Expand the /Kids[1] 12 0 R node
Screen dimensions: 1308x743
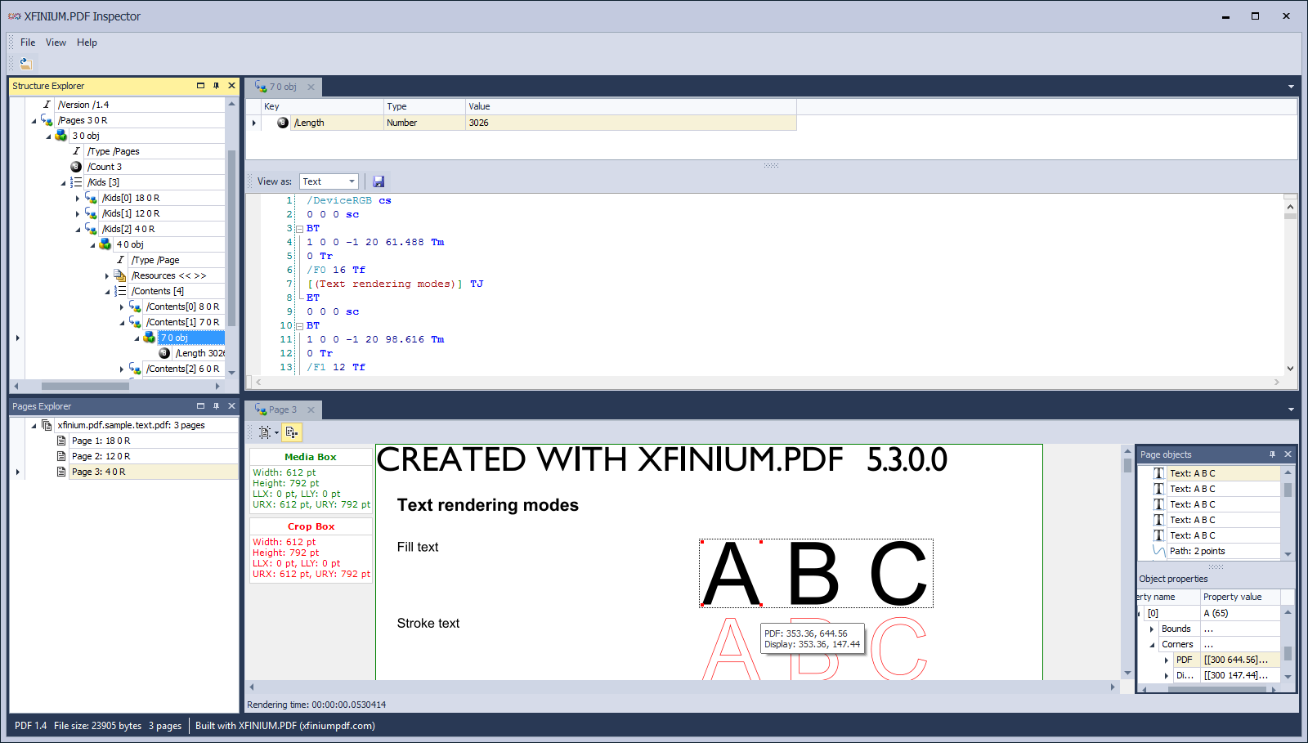(x=78, y=213)
